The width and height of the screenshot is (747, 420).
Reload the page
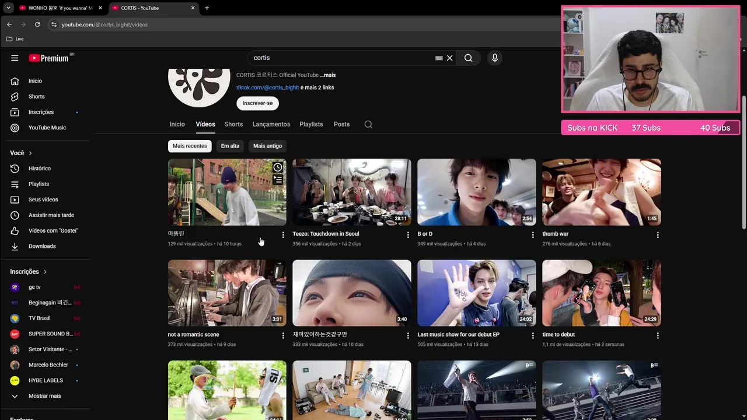[37, 24]
